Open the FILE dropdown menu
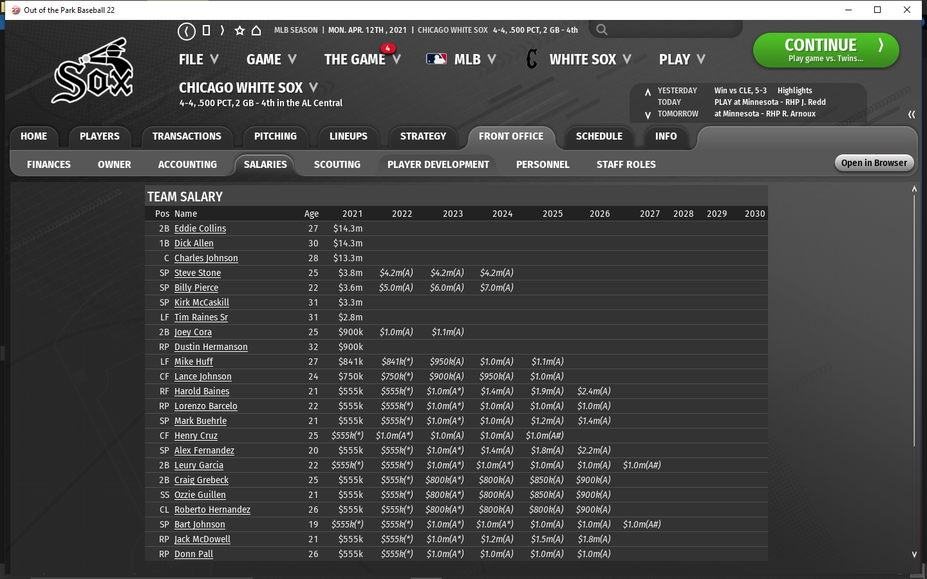 [198, 59]
